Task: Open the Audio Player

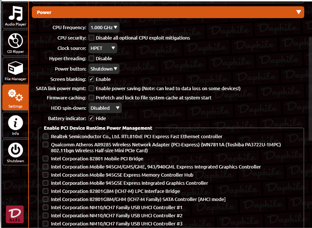Action: click(x=15, y=15)
